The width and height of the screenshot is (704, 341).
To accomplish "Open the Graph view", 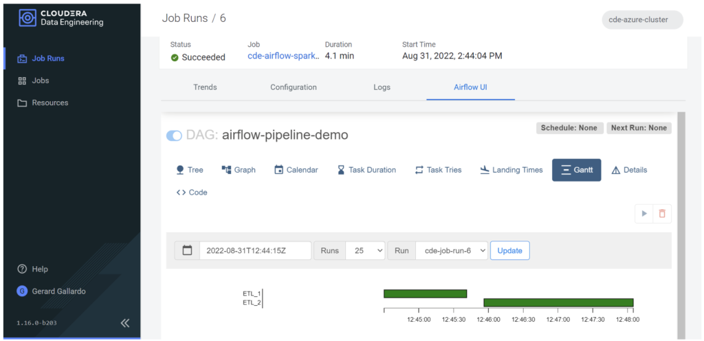I will (x=239, y=170).
